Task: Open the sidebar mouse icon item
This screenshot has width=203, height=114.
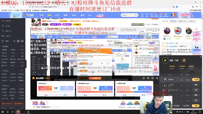Action: pyautogui.click(x=3, y=31)
